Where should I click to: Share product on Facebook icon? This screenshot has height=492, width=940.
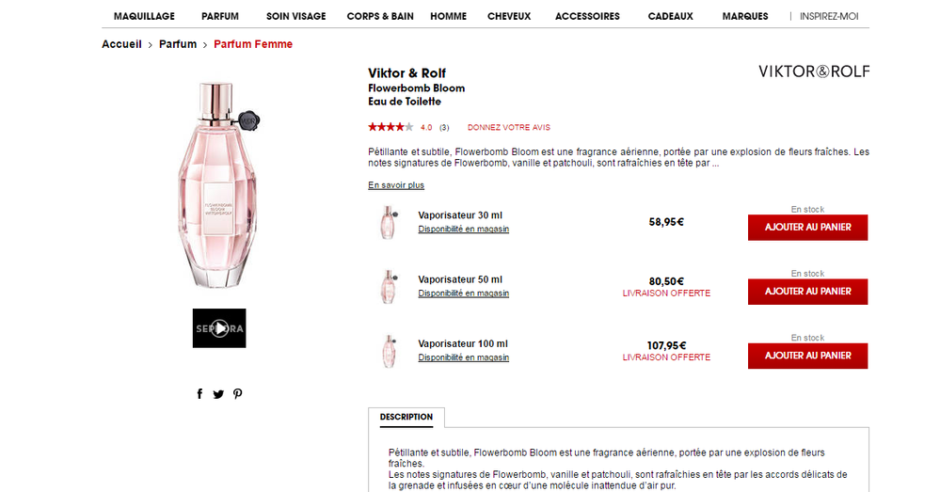coord(199,394)
